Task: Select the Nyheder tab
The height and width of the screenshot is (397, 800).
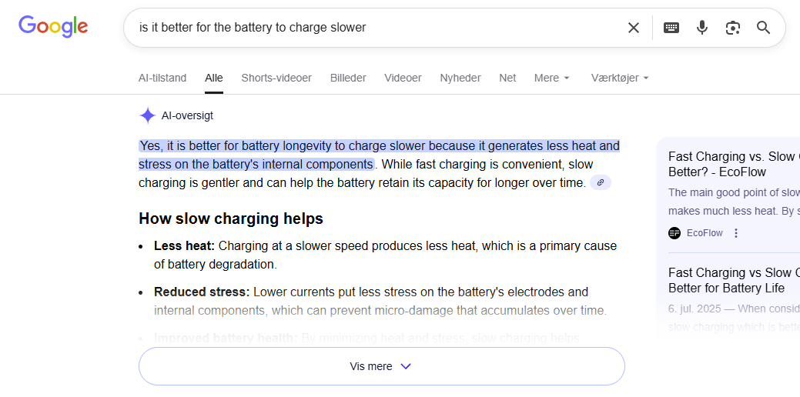Action: 460,78
